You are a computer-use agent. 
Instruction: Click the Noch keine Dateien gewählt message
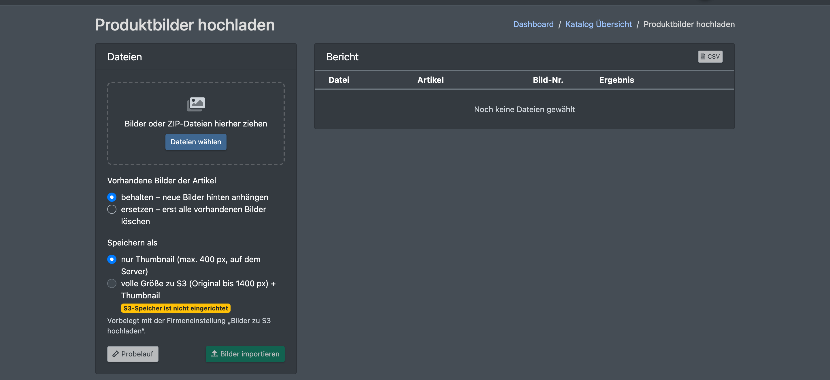524,109
